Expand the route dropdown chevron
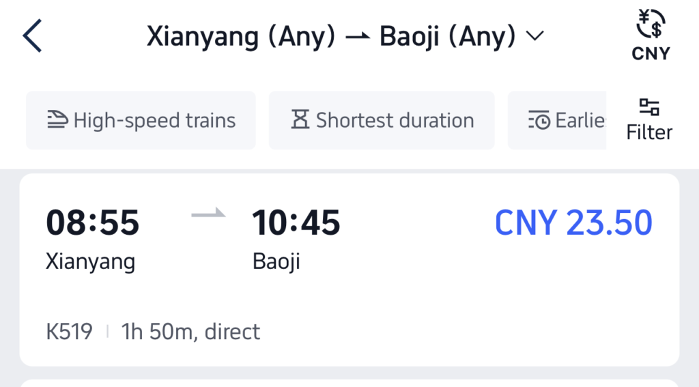The width and height of the screenshot is (699, 387). (x=535, y=35)
